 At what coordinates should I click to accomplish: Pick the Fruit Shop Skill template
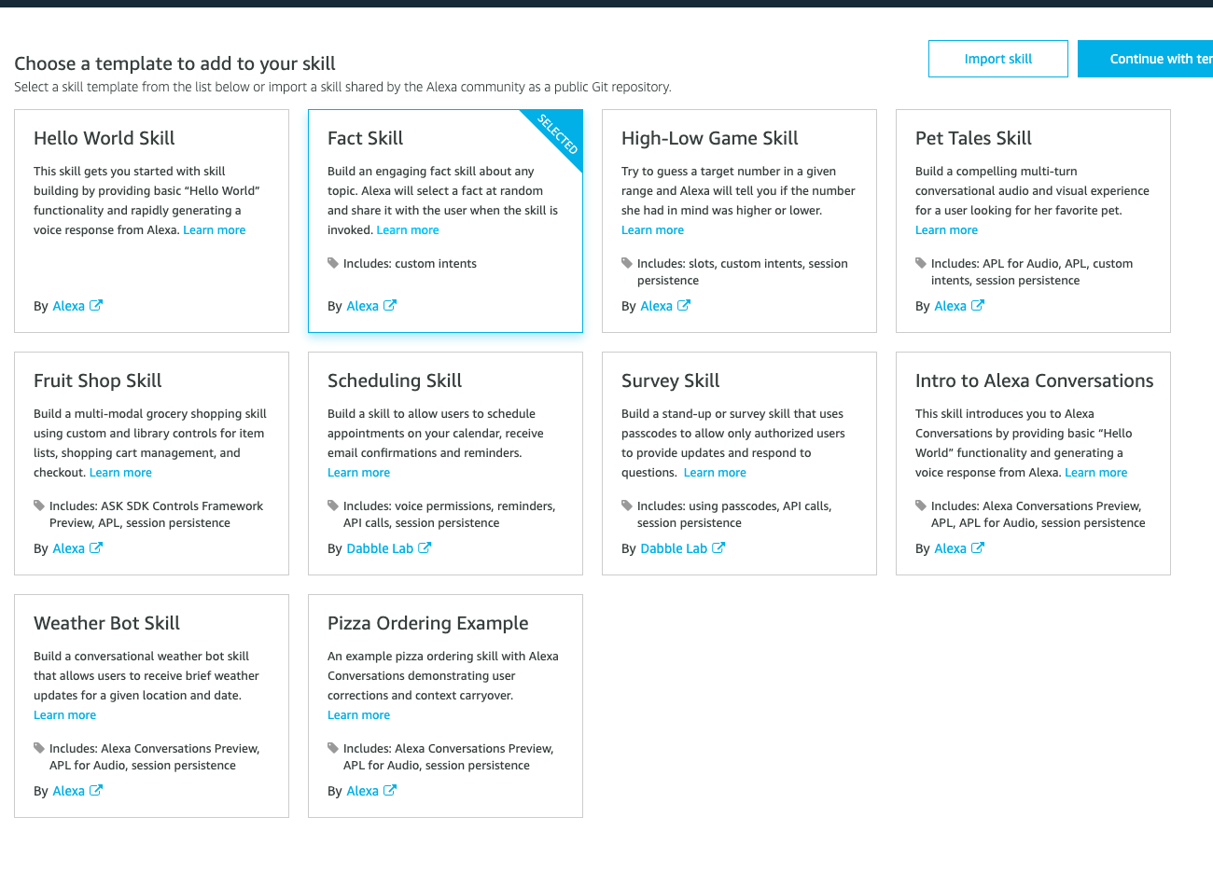(x=151, y=464)
